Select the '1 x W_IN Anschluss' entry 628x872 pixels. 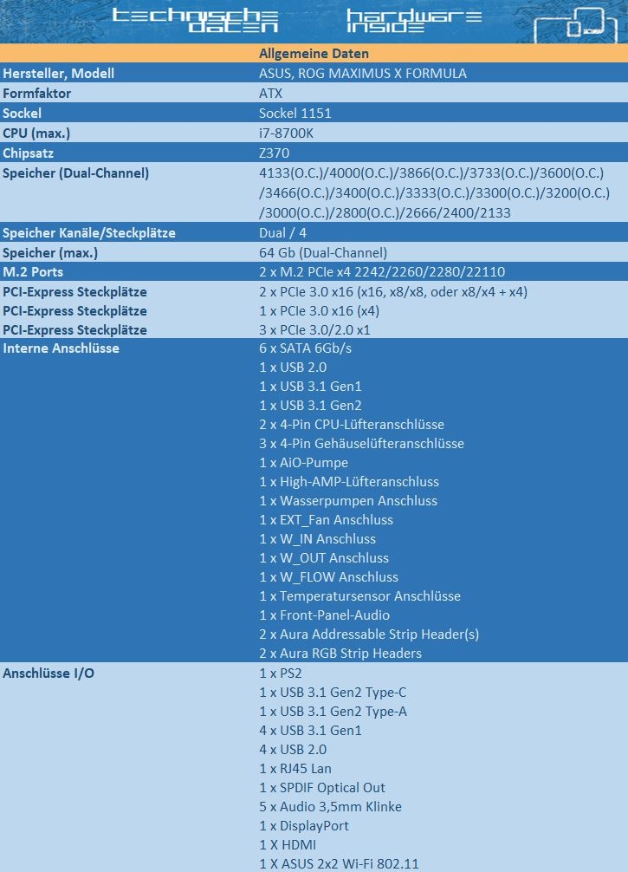317,539
